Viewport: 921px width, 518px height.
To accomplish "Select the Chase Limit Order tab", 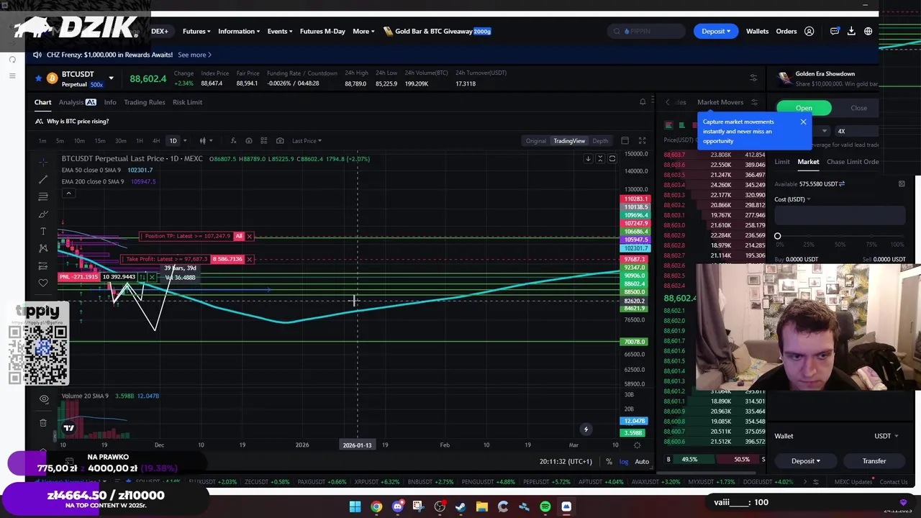I will tap(853, 162).
